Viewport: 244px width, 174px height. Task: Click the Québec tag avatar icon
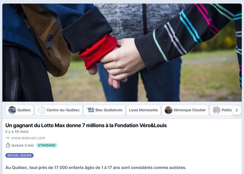[12, 110]
